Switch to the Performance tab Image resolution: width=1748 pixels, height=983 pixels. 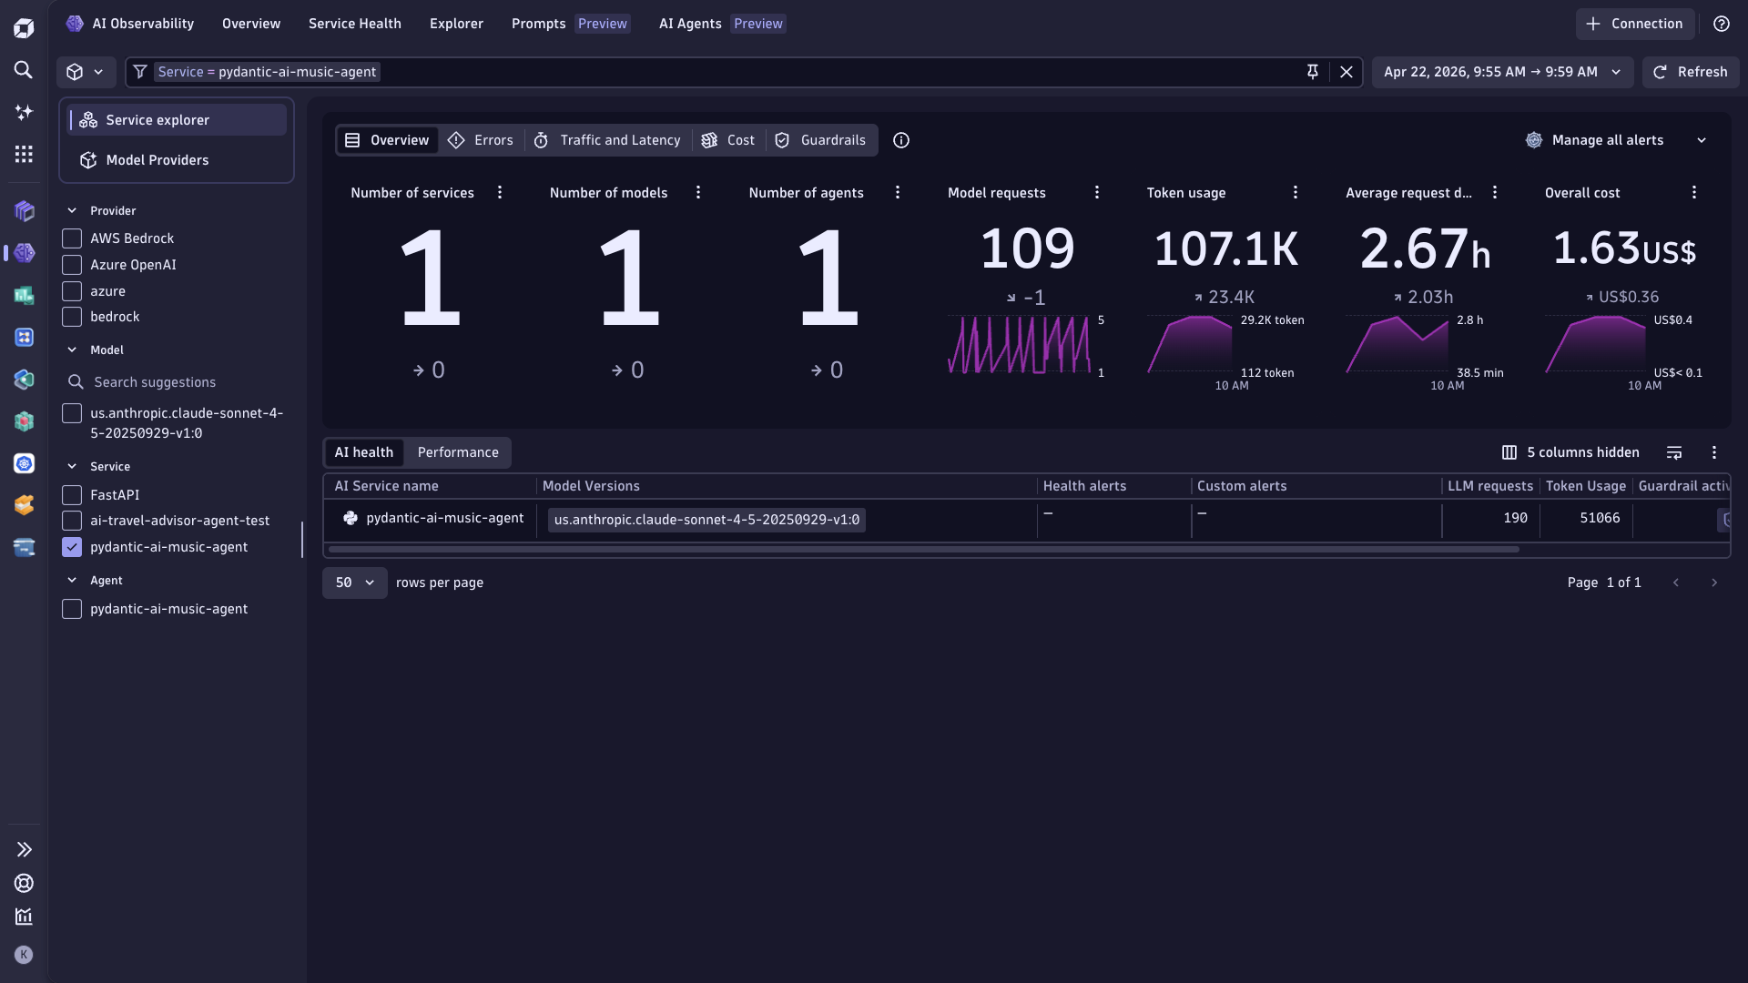point(458,452)
